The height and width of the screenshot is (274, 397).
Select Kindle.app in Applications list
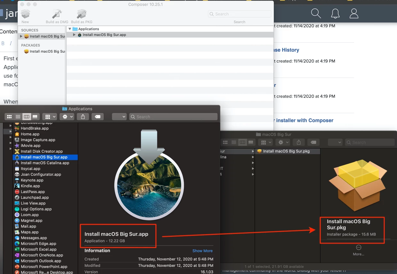45,186
